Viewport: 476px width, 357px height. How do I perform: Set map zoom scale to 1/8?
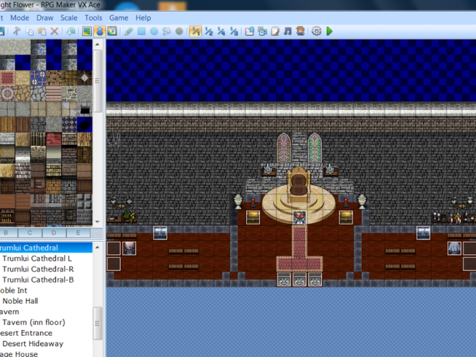click(234, 31)
